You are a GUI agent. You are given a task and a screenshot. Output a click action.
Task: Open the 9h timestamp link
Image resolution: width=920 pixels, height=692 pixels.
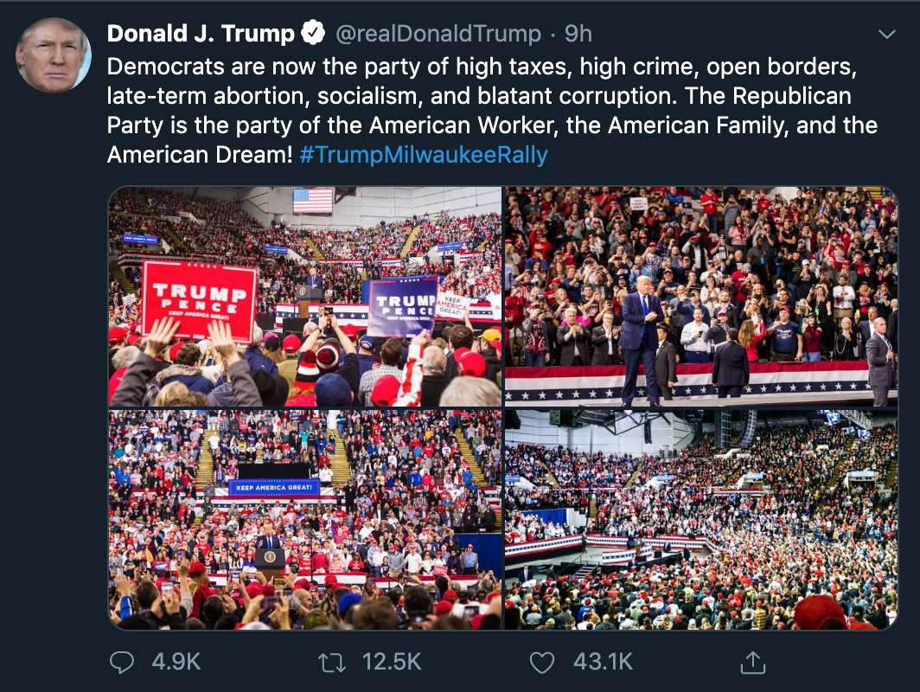578,34
